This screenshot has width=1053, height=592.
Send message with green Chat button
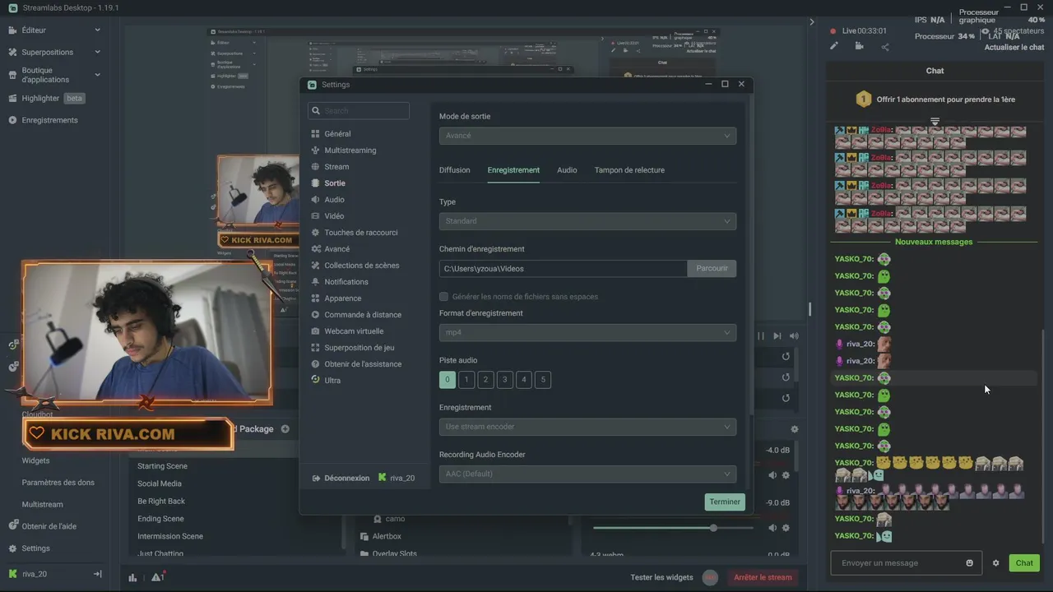[x=1024, y=563]
